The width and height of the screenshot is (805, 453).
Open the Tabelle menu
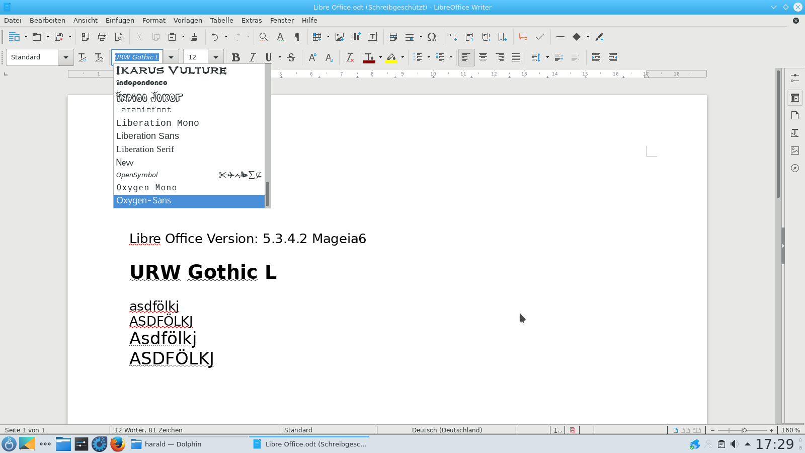[x=221, y=20]
